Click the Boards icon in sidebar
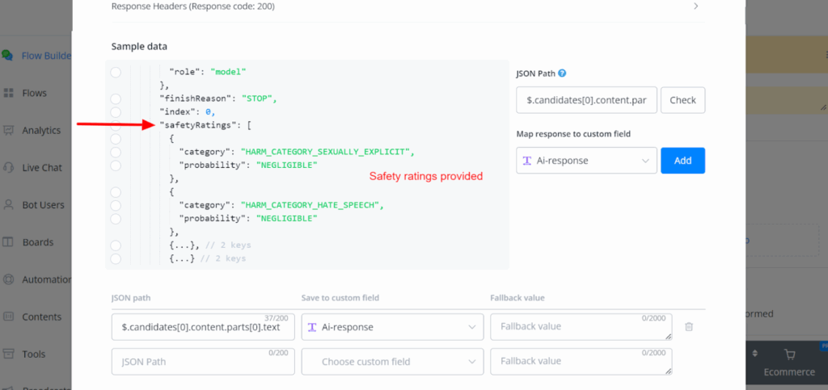828x390 pixels. (x=8, y=242)
